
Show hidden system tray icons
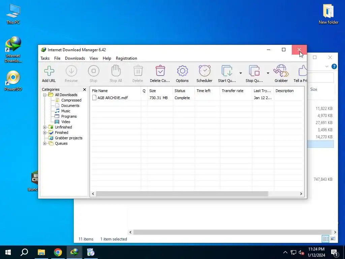click(x=285, y=252)
